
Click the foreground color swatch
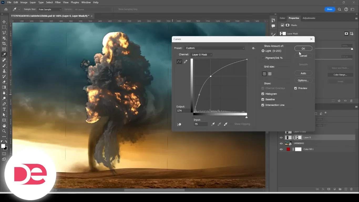(3, 146)
